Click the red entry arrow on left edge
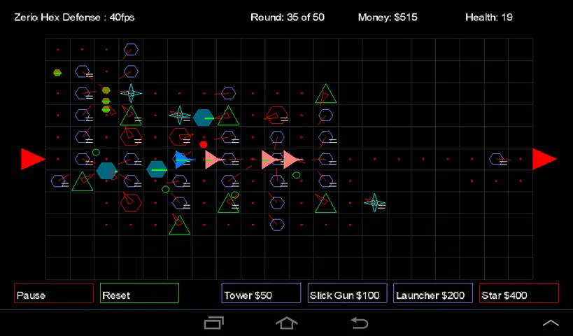The image size is (573, 336). pyautogui.click(x=31, y=159)
